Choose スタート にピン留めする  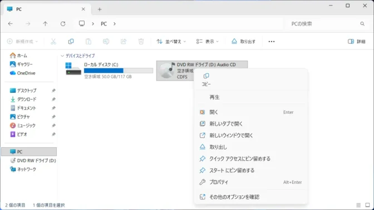[251, 171]
